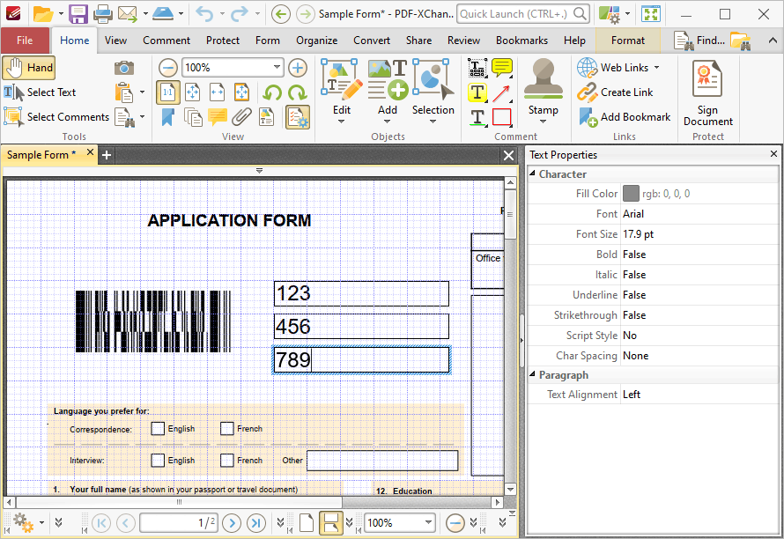Open a new document tab with plus
This screenshot has width=784, height=539.
point(106,155)
